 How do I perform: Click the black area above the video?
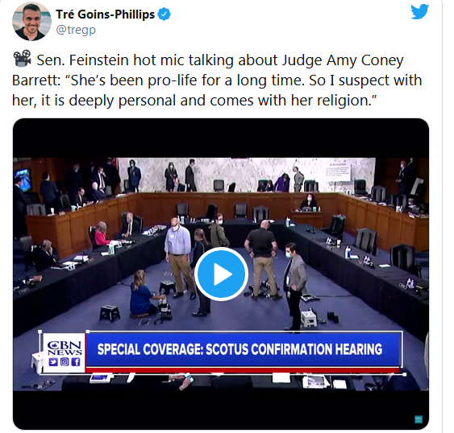[221, 138]
